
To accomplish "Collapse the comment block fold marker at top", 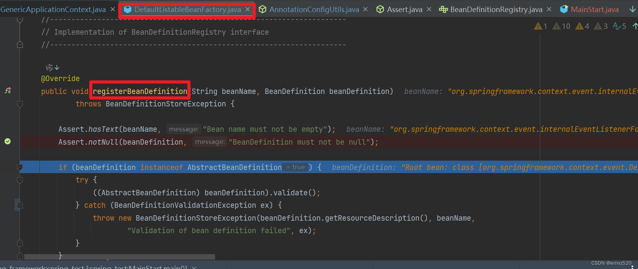I will coord(20,20).
